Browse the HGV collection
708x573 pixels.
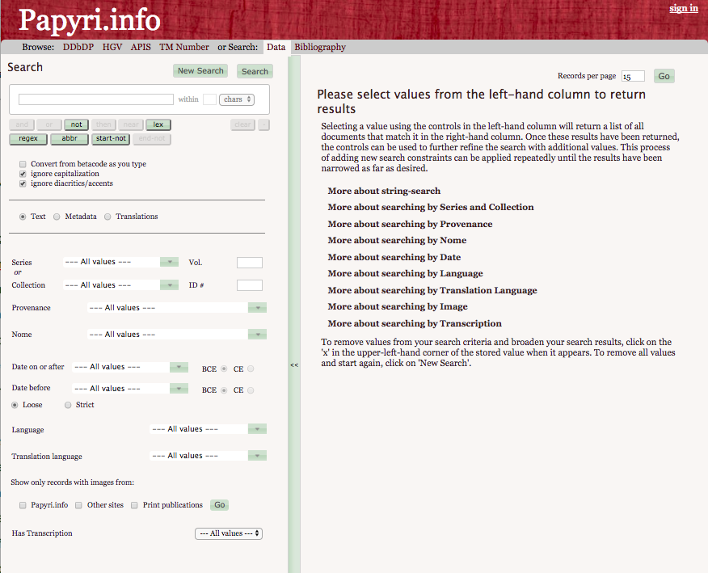[x=112, y=47]
